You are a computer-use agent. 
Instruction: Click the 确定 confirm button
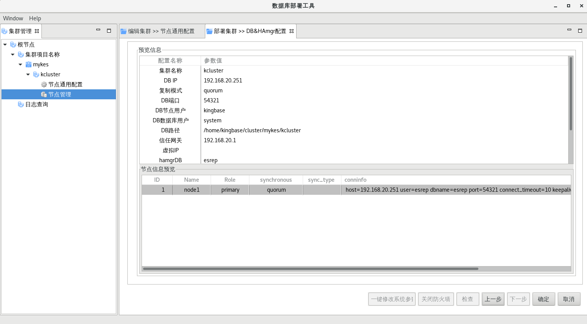(543, 299)
